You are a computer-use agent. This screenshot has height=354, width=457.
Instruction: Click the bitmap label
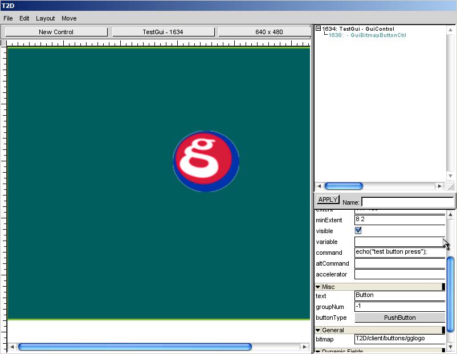coord(324,339)
